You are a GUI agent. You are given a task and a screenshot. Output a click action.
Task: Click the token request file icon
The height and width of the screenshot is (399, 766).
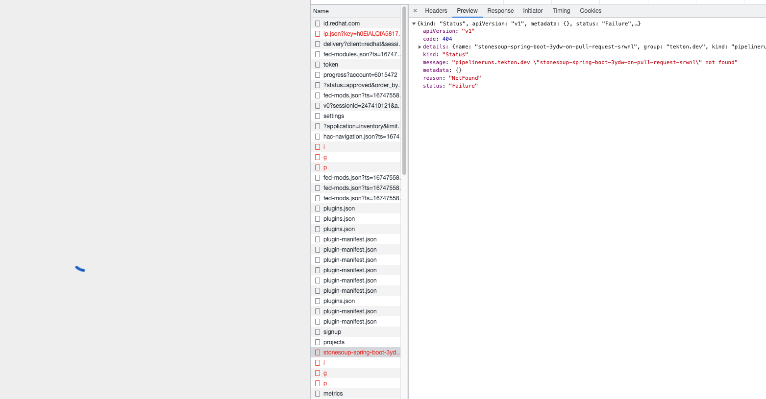tap(318, 65)
